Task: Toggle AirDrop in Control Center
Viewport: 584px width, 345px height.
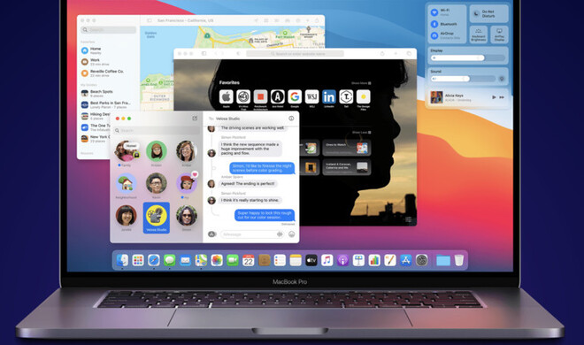Action: pyautogui.click(x=434, y=35)
